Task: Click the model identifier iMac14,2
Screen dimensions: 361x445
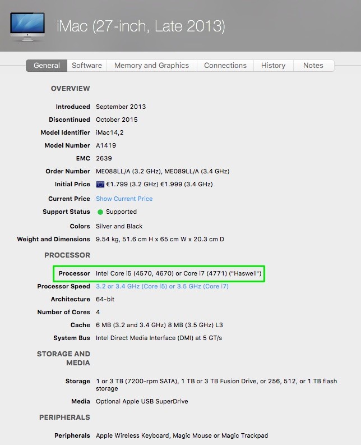Action: tap(109, 132)
